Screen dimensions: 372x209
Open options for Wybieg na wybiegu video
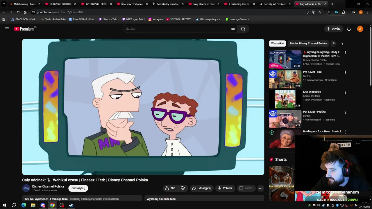345,53
